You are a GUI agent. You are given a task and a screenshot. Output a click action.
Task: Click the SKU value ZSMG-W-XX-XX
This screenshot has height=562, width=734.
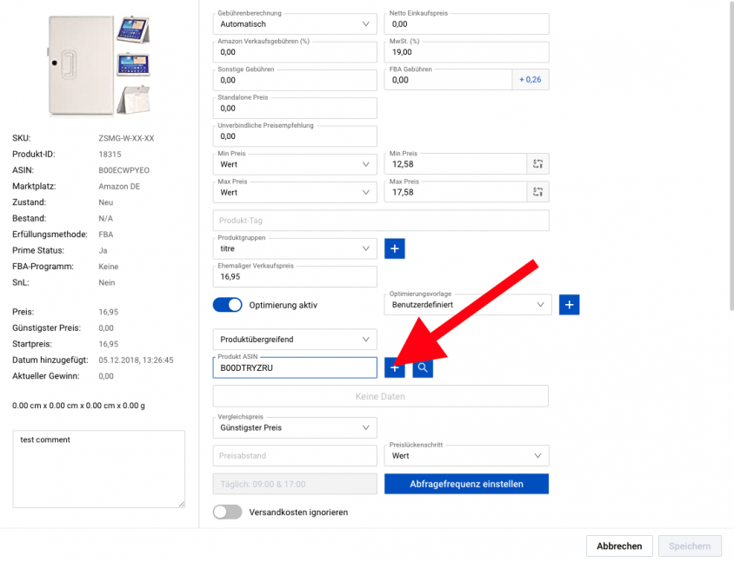coord(126,138)
